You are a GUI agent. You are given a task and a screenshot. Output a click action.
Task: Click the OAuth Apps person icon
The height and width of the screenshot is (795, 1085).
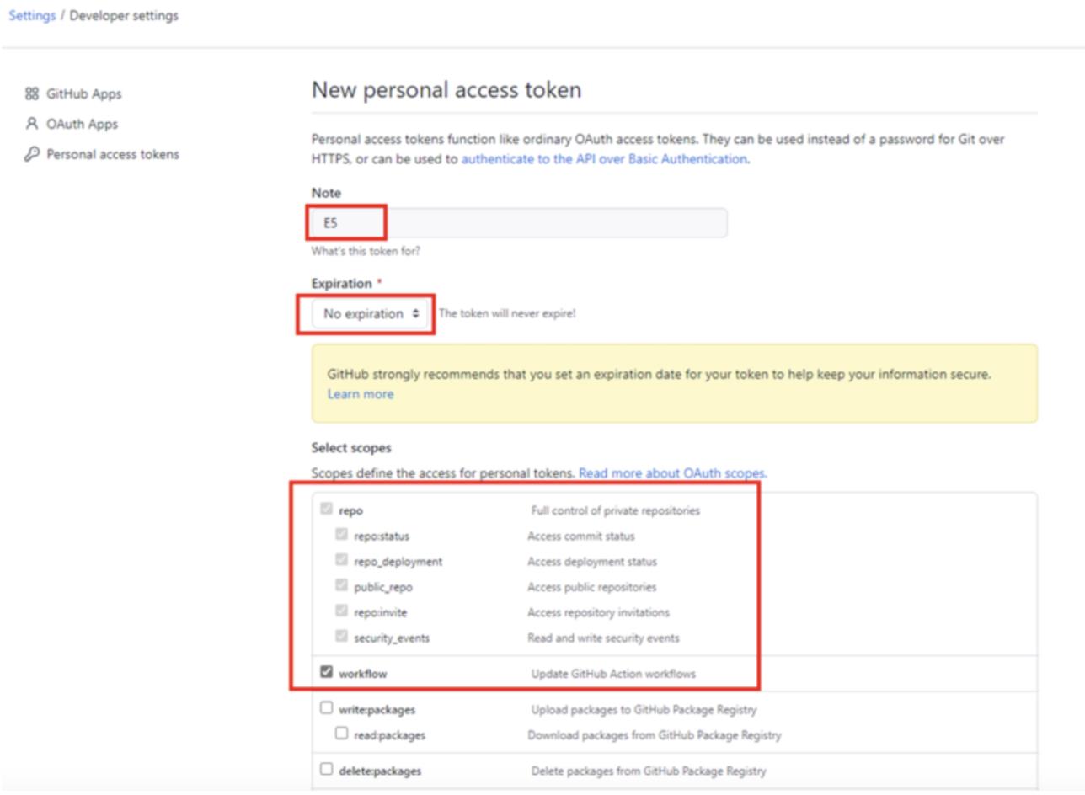32,124
